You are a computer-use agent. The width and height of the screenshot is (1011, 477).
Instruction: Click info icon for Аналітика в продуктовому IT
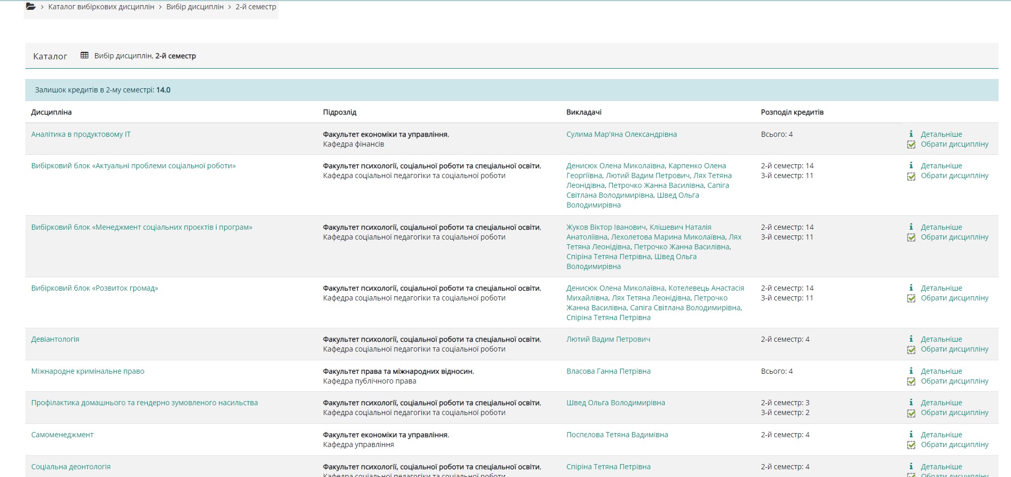point(911,134)
